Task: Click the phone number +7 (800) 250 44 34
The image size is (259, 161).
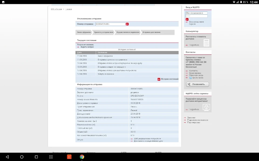Action: 196,62
